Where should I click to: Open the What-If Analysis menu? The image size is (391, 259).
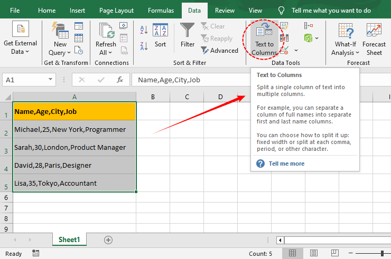345,39
